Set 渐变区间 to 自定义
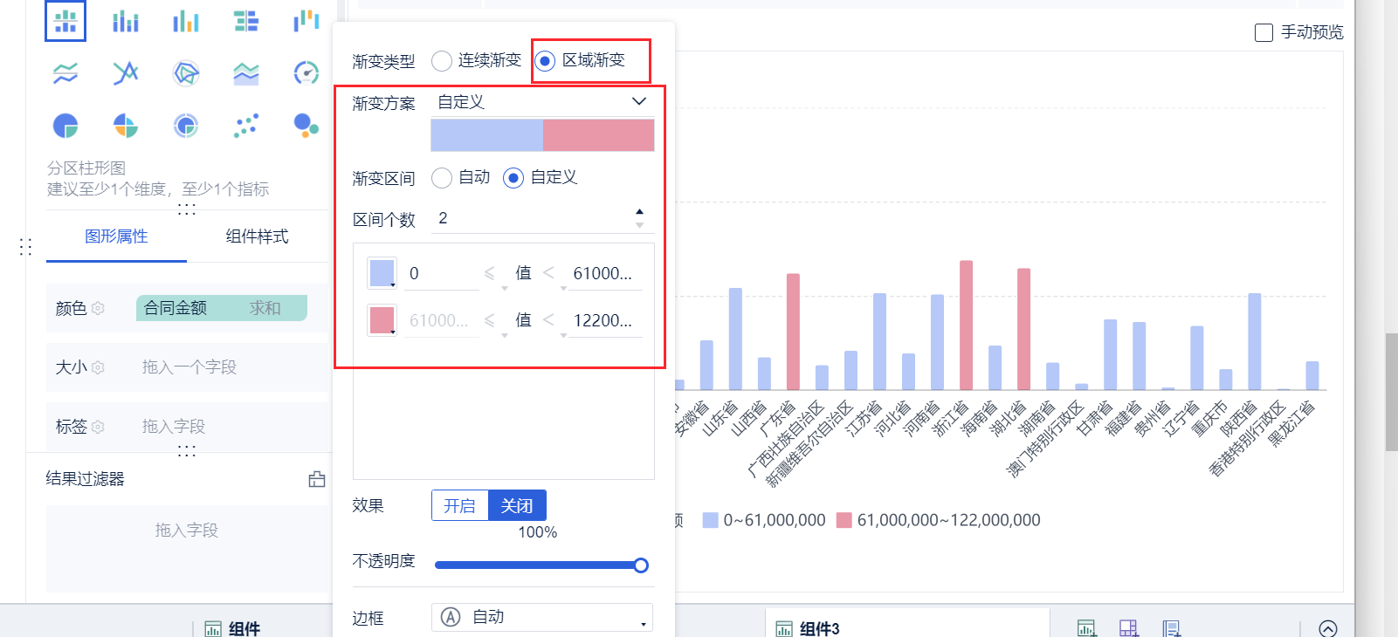This screenshot has height=637, width=1398. point(513,178)
